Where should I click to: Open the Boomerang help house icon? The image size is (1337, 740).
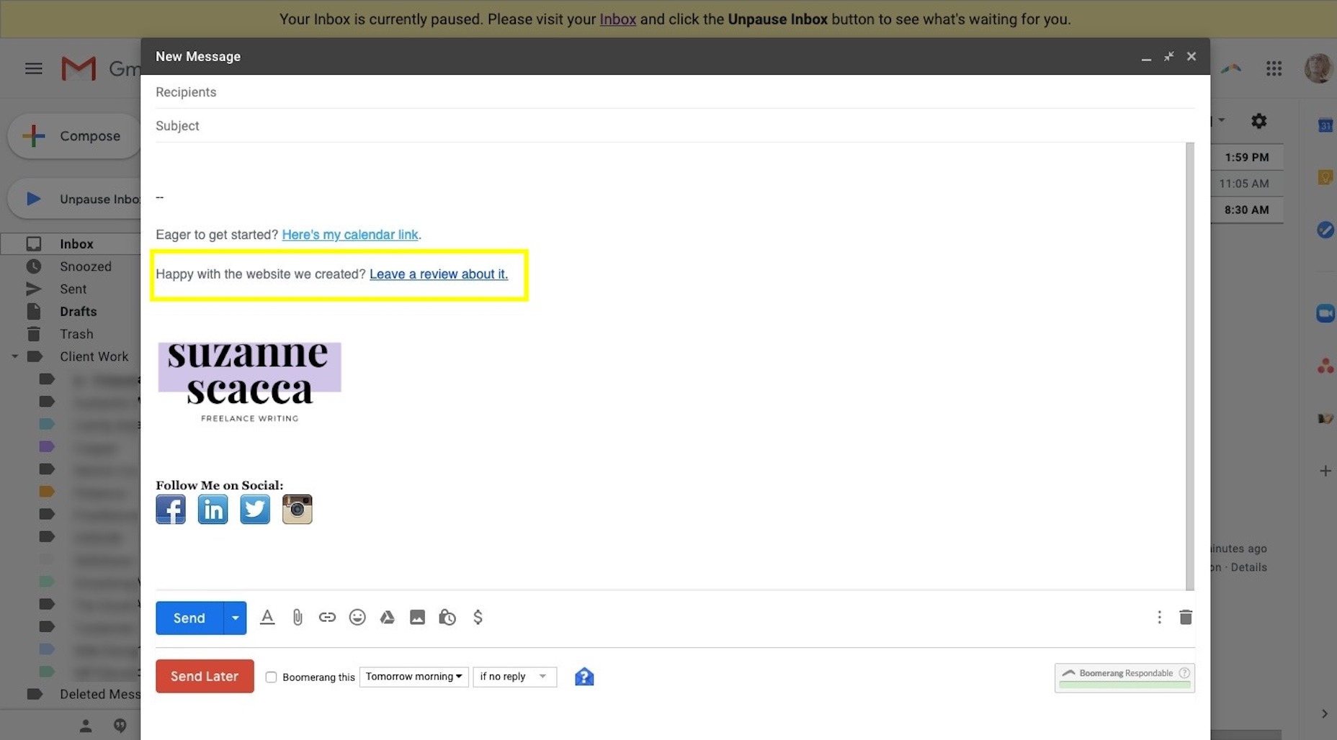point(584,677)
